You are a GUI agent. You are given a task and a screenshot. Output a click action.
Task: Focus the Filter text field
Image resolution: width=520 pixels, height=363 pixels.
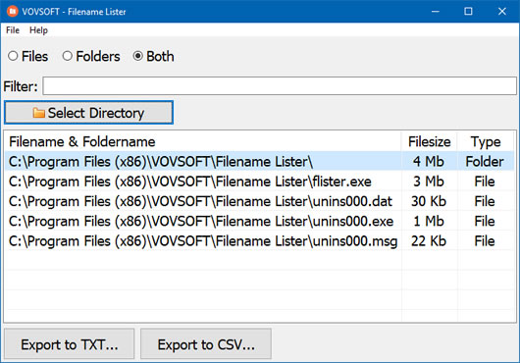coord(280,86)
